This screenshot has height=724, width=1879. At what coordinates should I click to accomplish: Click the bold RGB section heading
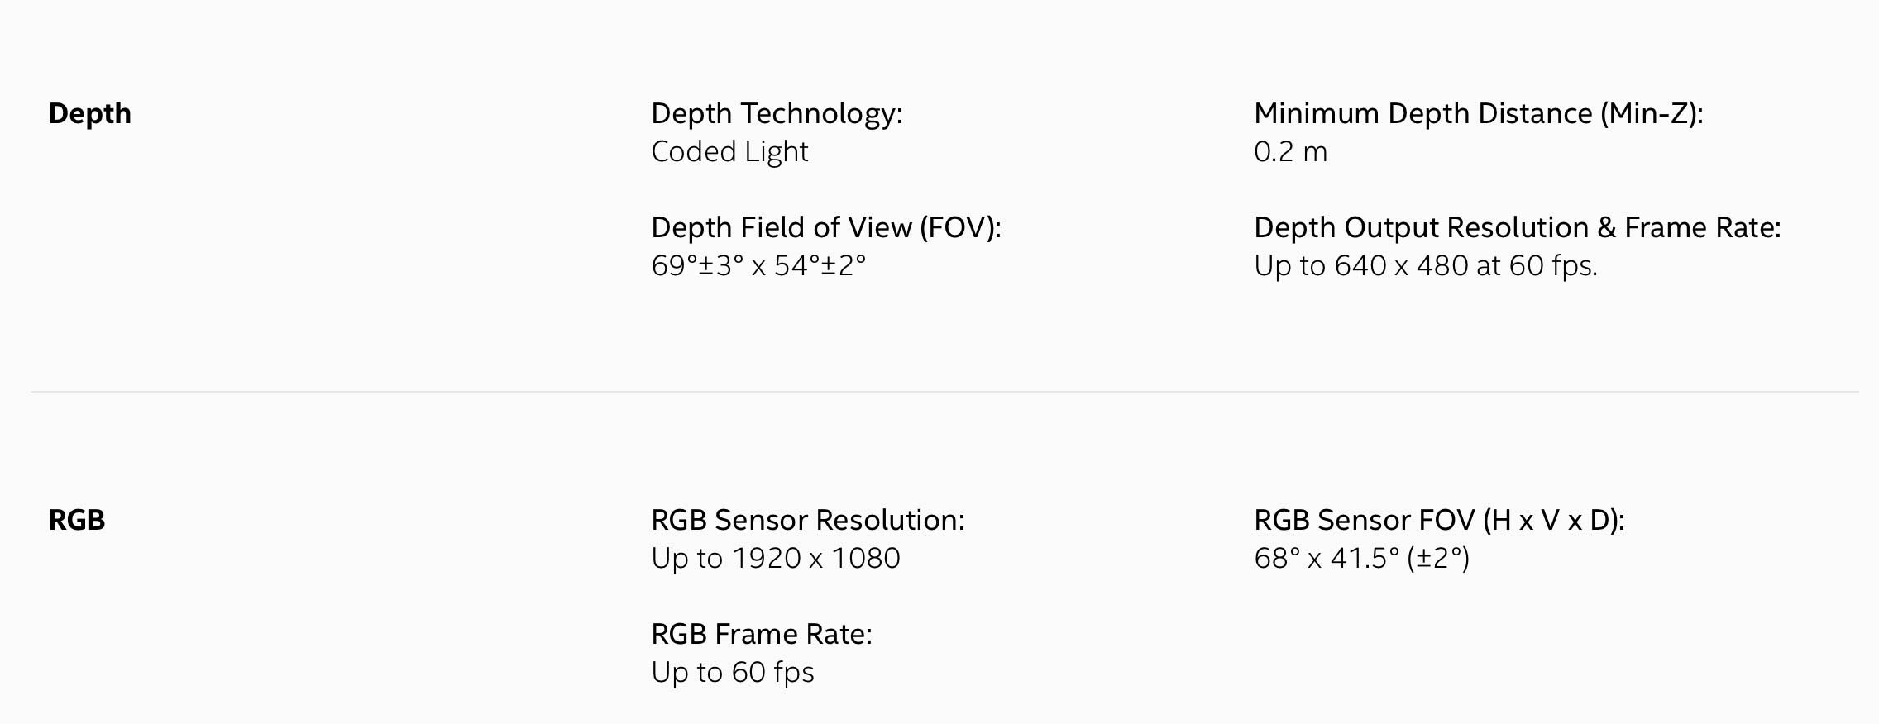[x=77, y=520]
